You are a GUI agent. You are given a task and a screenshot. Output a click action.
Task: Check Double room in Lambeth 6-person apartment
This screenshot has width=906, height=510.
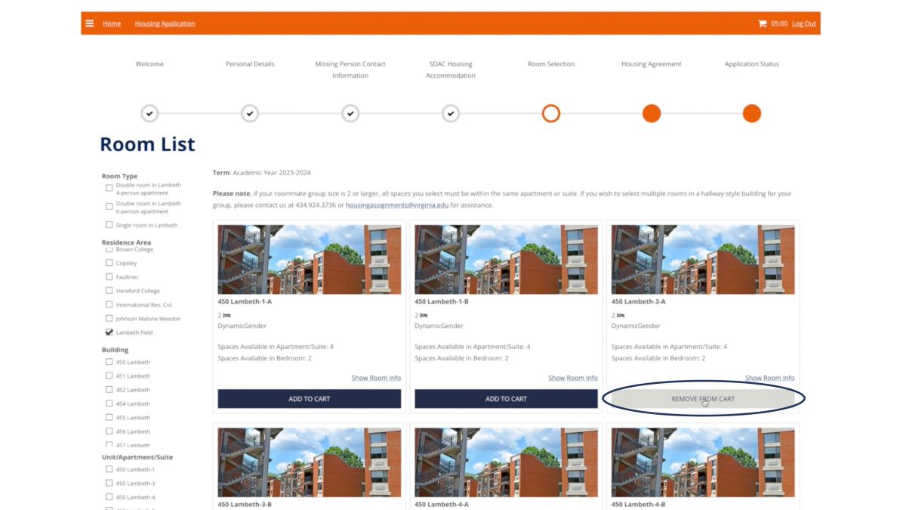109,206
